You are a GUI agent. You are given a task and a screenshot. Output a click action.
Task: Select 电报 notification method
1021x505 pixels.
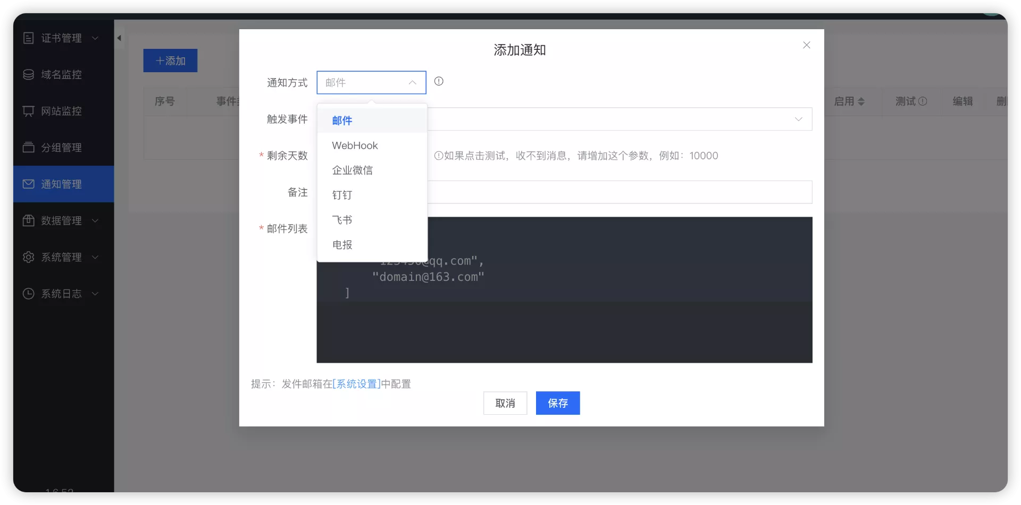[x=372, y=245]
